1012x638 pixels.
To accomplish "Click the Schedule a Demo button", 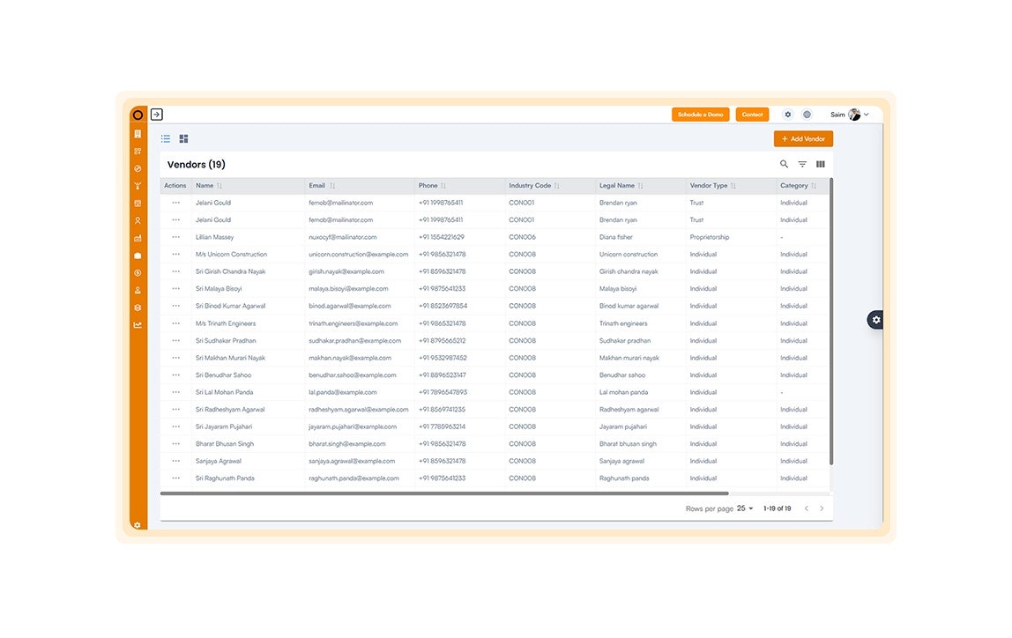I will [x=700, y=115].
